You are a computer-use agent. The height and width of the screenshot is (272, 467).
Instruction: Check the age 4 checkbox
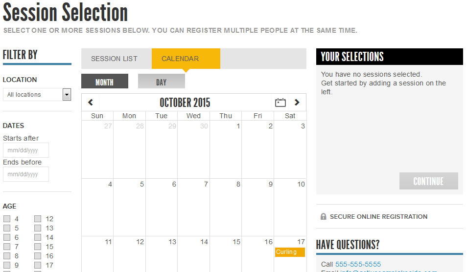coord(7,219)
